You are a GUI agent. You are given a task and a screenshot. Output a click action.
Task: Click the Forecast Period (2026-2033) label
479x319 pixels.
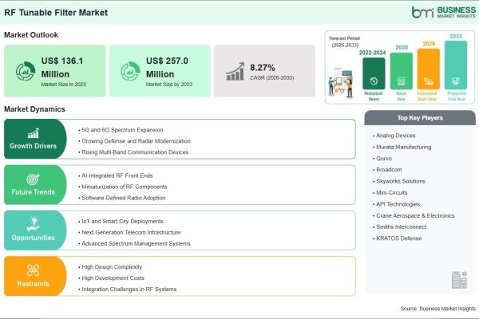[x=345, y=41]
